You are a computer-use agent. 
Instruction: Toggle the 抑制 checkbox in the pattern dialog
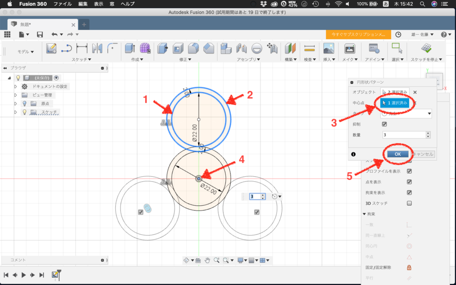point(384,124)
